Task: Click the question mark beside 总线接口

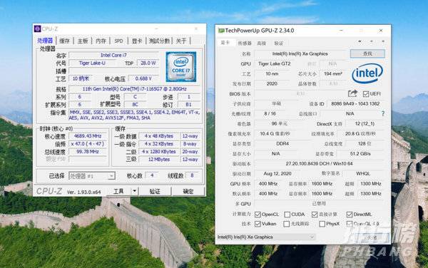Action: [x=382, y=114]
